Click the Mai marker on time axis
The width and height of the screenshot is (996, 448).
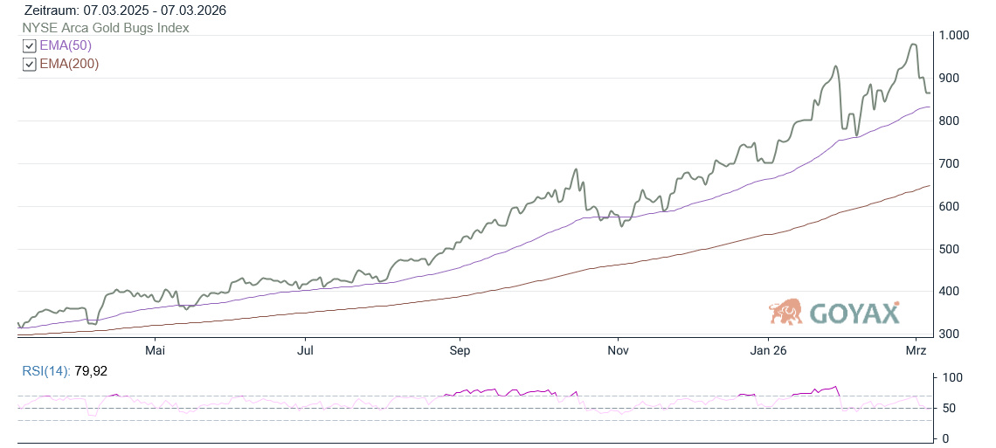point(155,351)
